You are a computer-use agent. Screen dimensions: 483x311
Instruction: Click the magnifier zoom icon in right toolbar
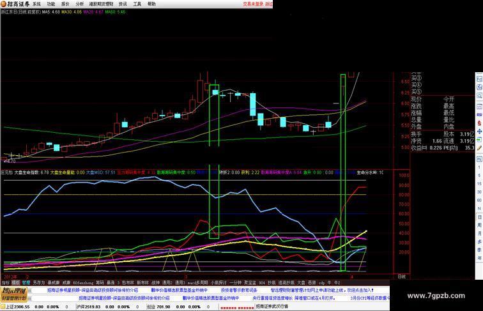(480, 96)
